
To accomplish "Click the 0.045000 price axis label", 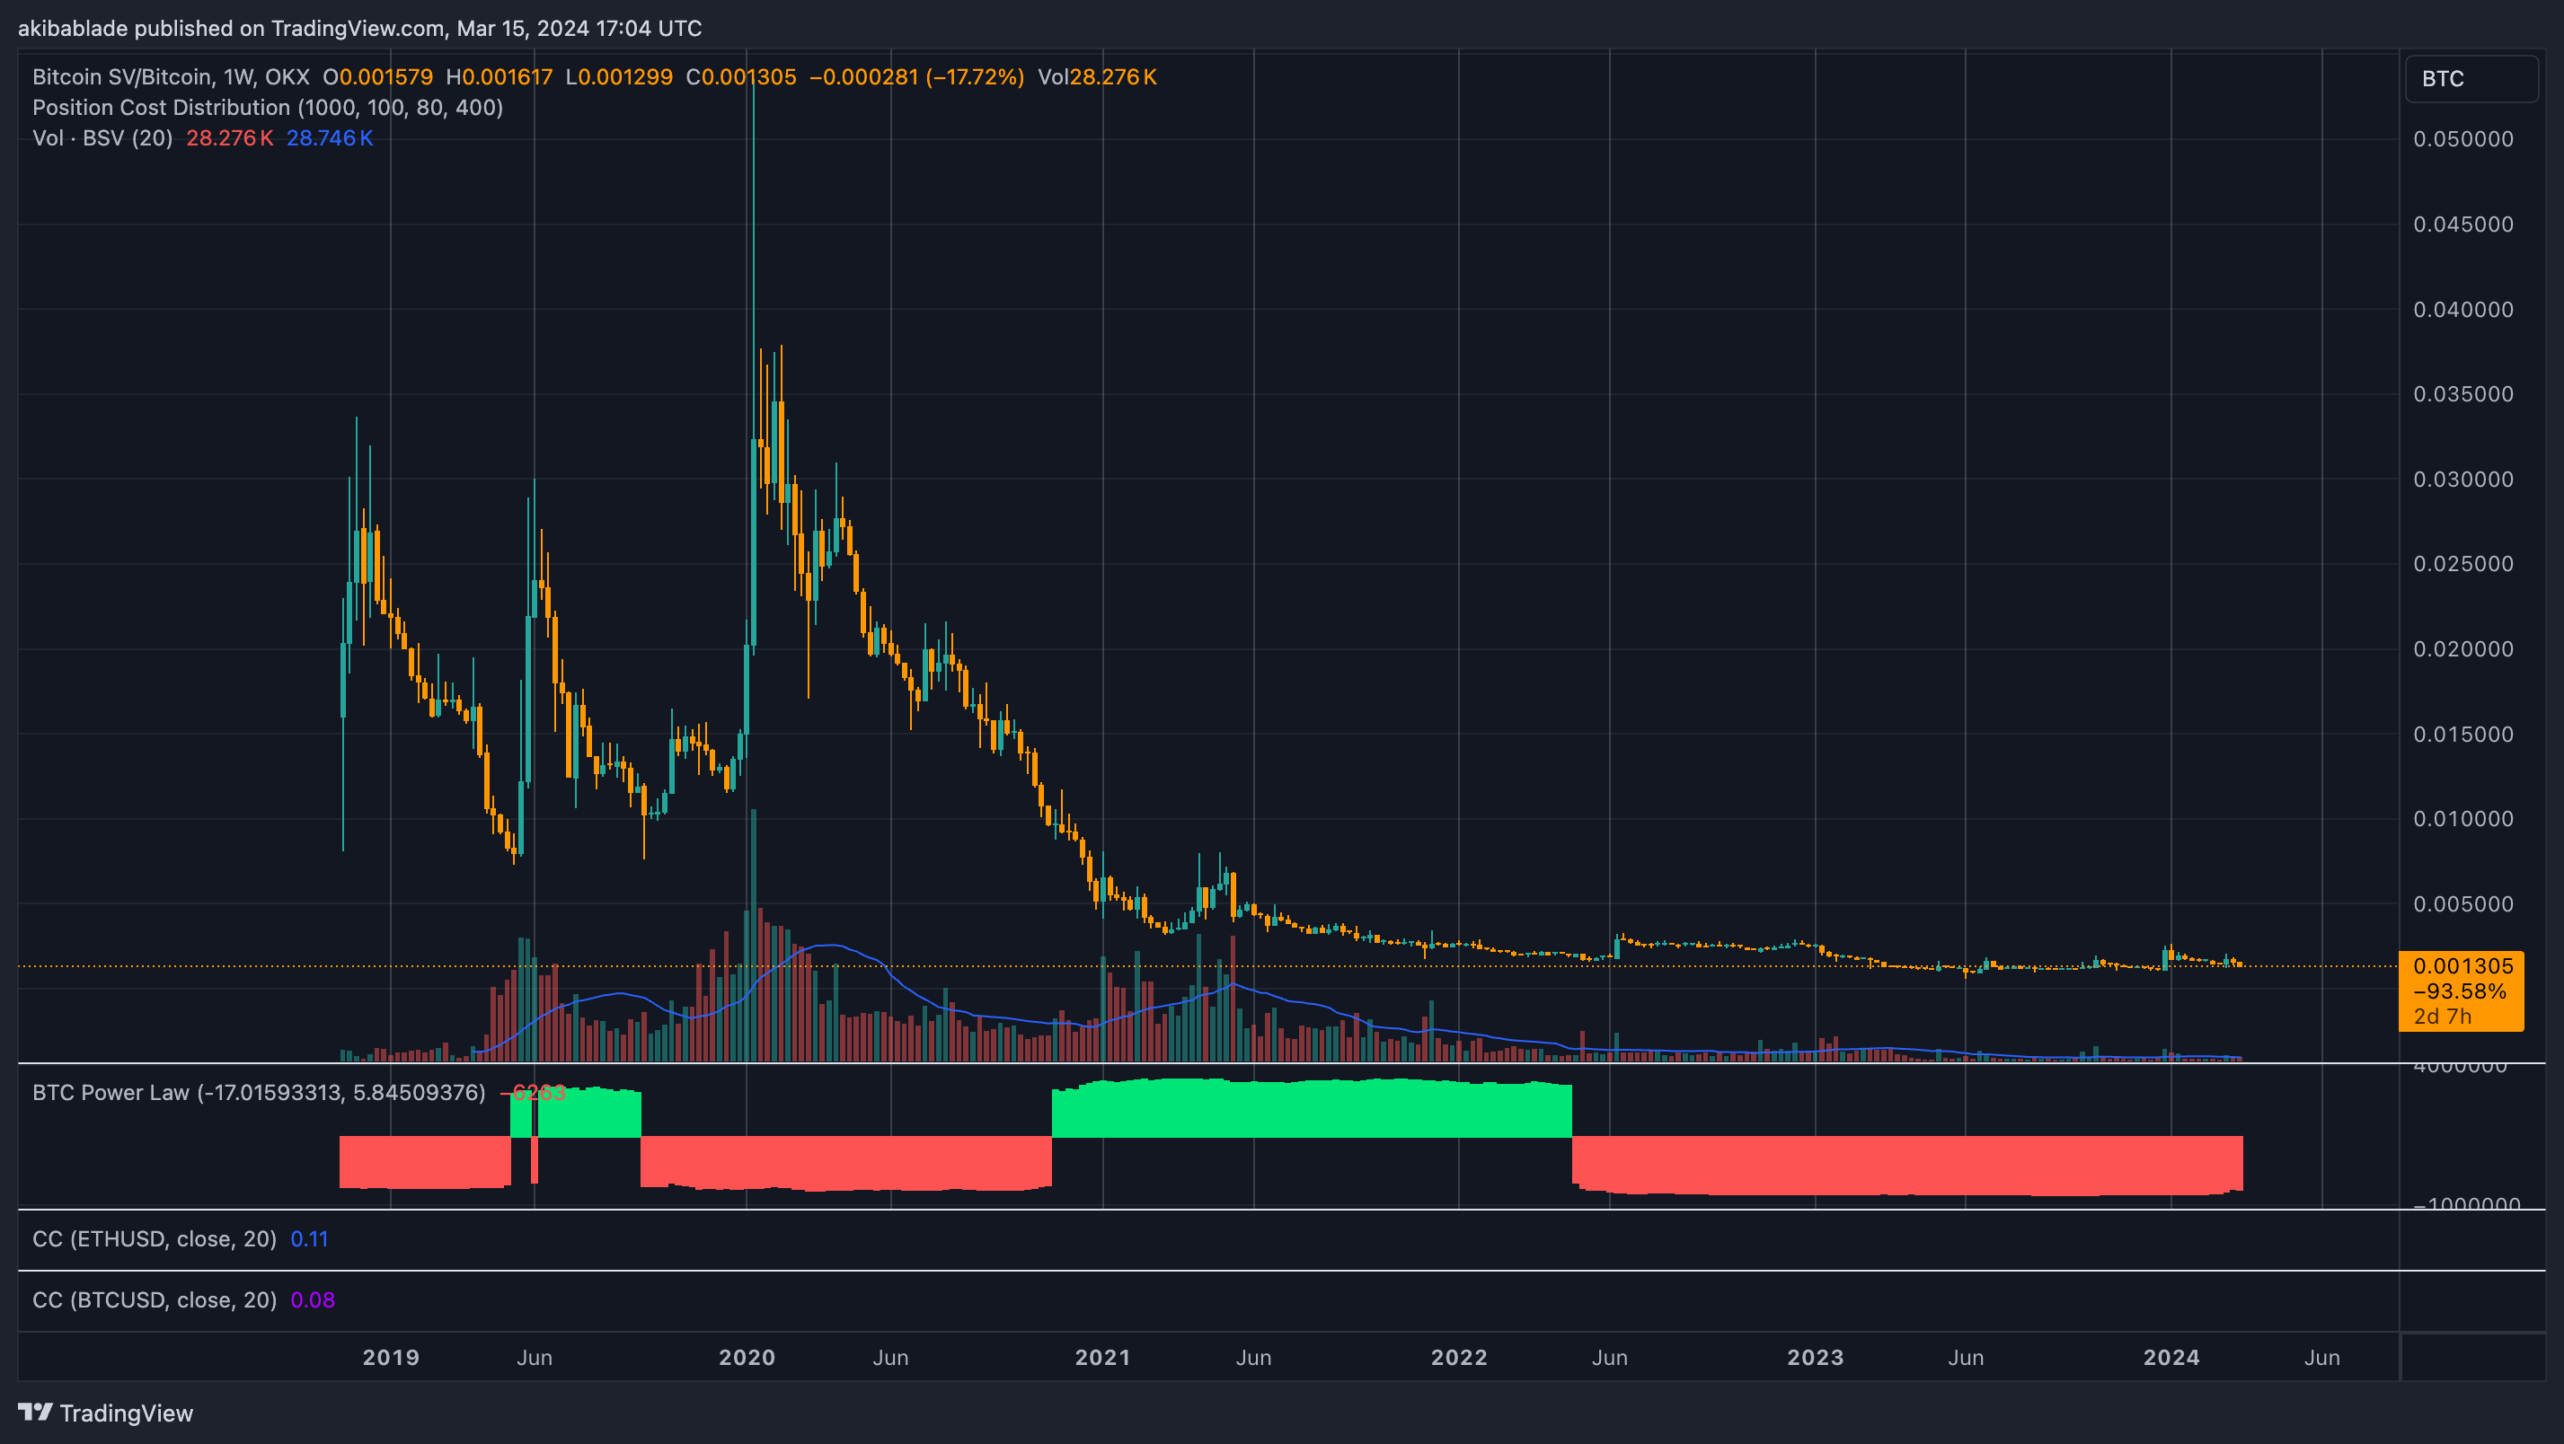I will pyautogui.click(x=2463, y=224).
